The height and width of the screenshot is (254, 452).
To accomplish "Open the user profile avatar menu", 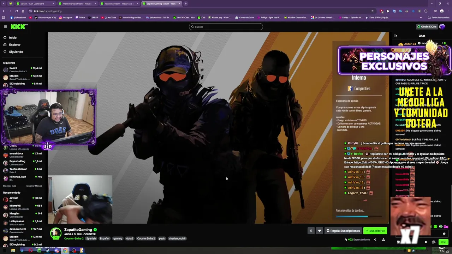I will coord(442,27).
